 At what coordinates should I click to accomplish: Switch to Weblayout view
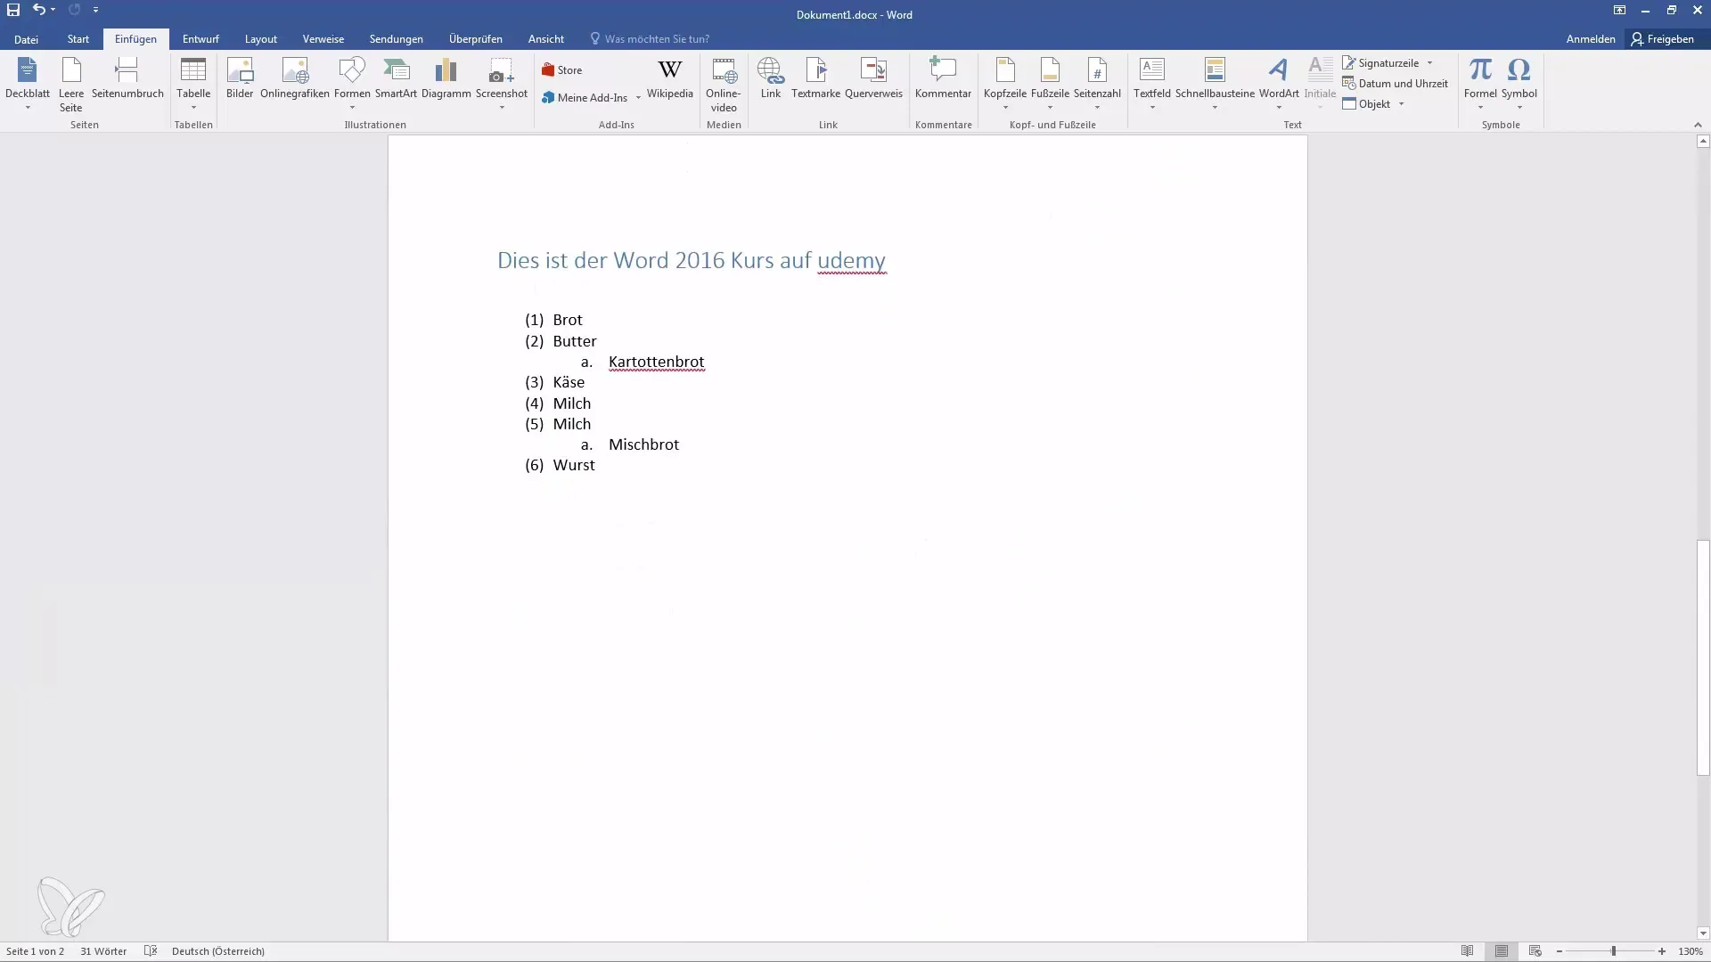click(x=1535, y=951)
